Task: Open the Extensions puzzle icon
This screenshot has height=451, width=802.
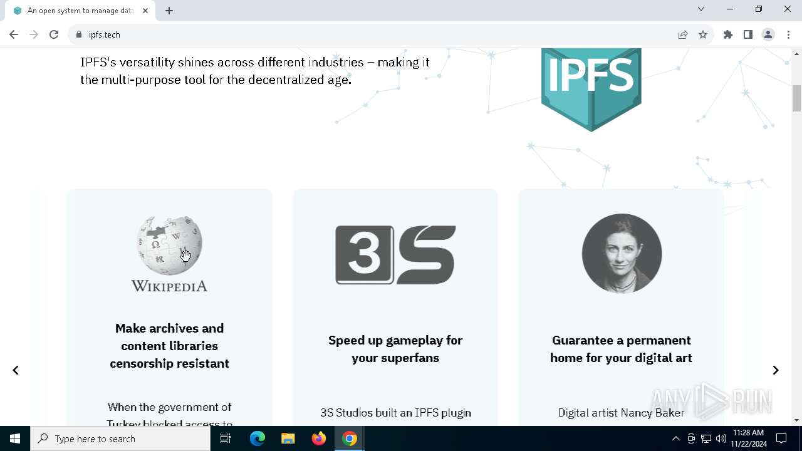Action: tap(728, 34)
